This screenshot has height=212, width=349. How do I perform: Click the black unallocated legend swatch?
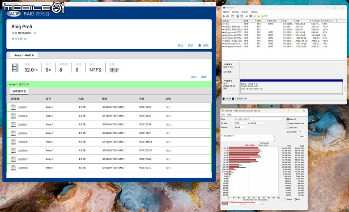tap(224, 98)
